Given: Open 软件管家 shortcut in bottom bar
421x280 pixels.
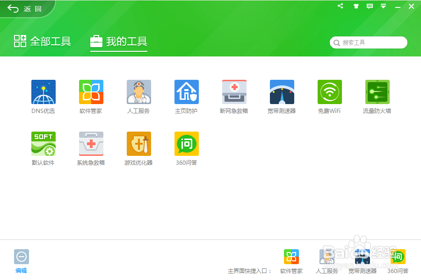Looking at the screenshot, I should [x=291, y=257].
